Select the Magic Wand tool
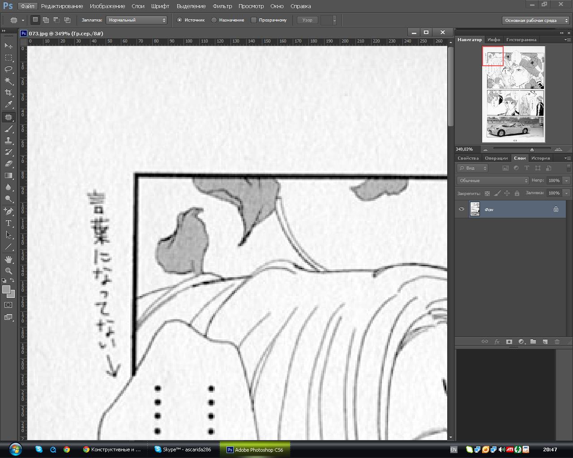The height and width of the screenshot is (458, 573). (x=9, y=81)
